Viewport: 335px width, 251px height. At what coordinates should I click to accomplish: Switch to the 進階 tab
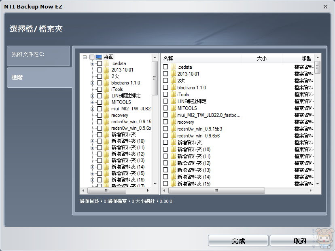click(x=40, y=78)
